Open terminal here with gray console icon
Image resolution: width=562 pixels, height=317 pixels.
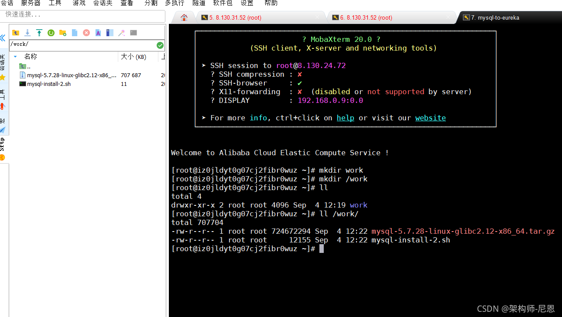[x=134, y=33]
